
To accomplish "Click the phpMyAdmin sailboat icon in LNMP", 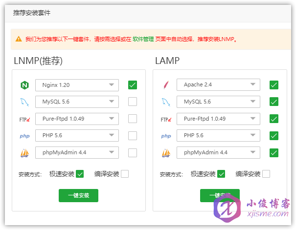I will (25, 153).
